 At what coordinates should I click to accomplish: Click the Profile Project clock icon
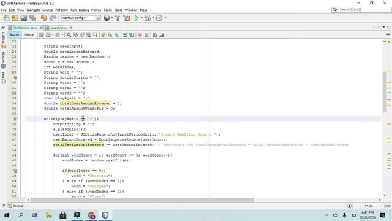pos(159,18)
